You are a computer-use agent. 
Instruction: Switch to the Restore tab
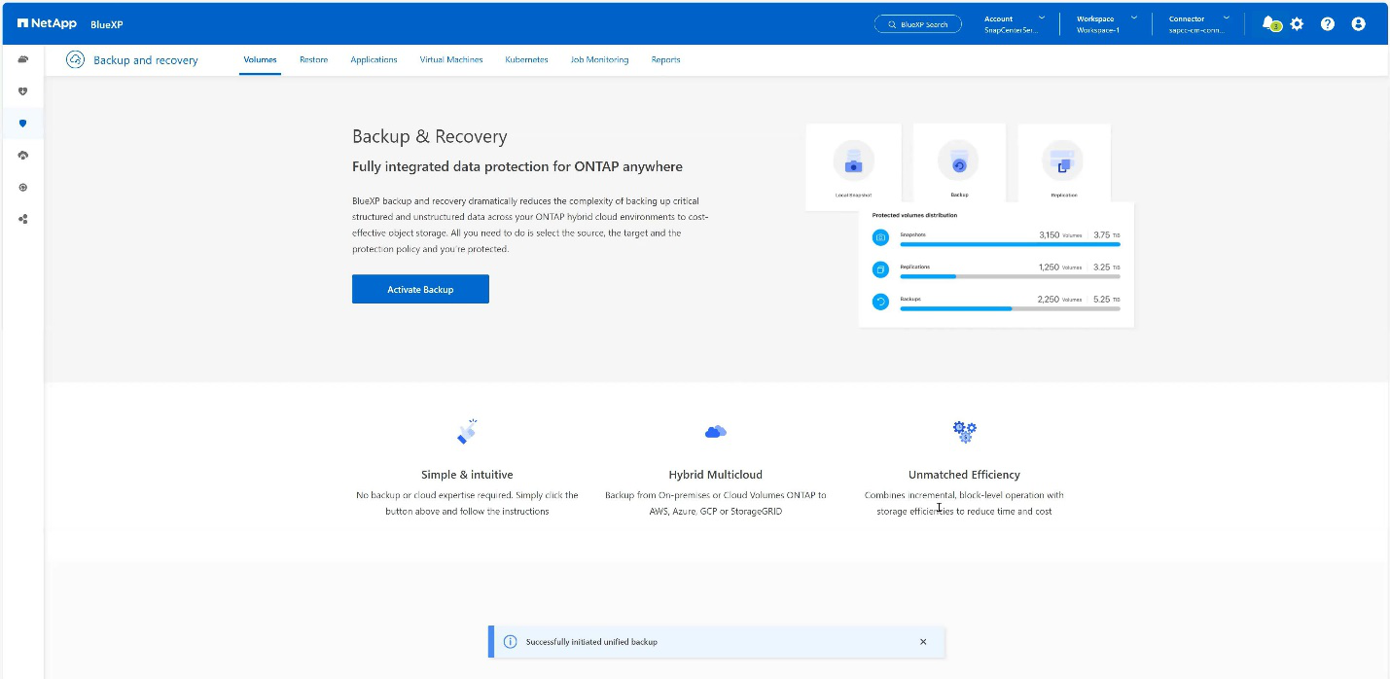coord(313,59)
